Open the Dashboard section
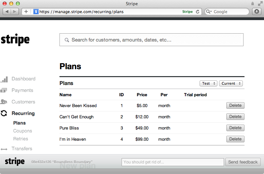The height and width of the screenshot is (174, 264). [x=23, y=79]
